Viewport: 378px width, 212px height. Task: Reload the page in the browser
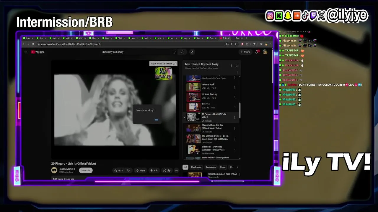coord(33,44)
